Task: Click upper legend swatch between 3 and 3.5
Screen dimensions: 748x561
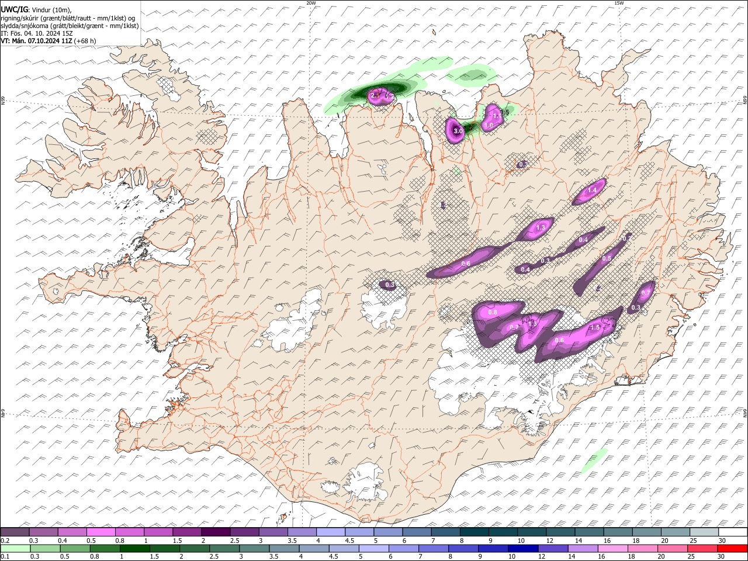Action: [x=273, y=532]
